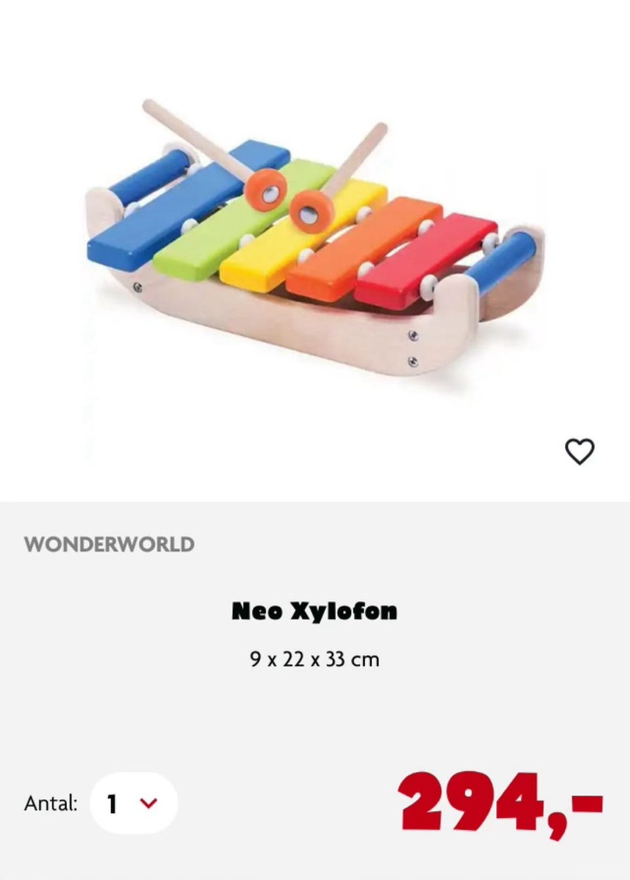Viewport: 630px width, 880px height.
Task: Click the left orange mallet head
Action: click(266, 188)
